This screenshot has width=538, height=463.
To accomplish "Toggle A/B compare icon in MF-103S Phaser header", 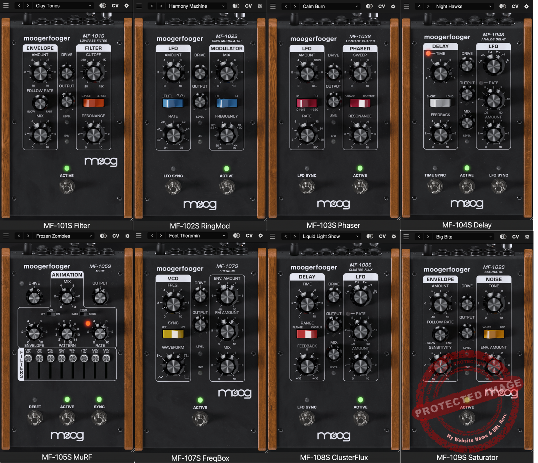I will pos(369,6).
